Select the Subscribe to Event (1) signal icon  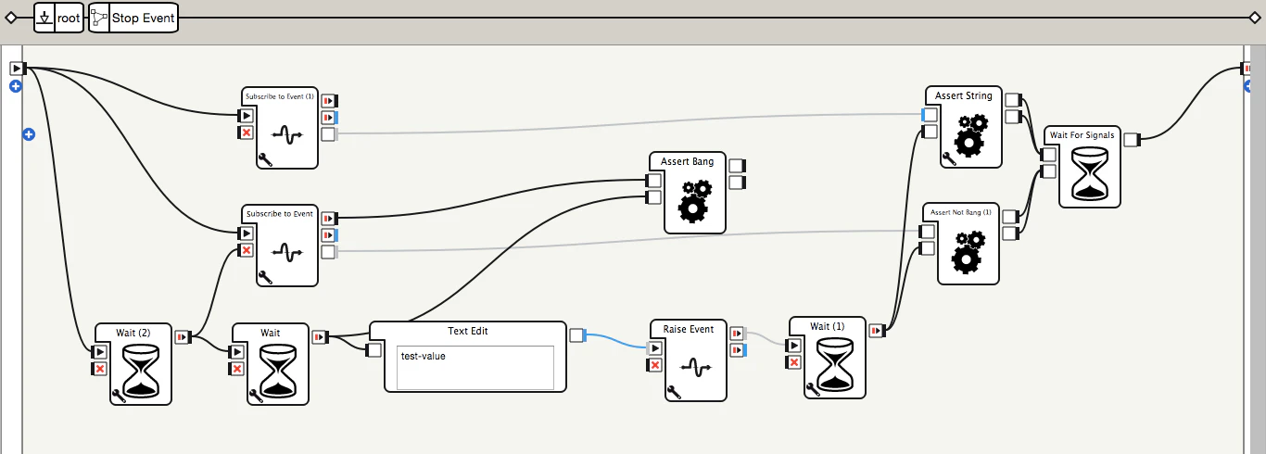tap(287, 135)
